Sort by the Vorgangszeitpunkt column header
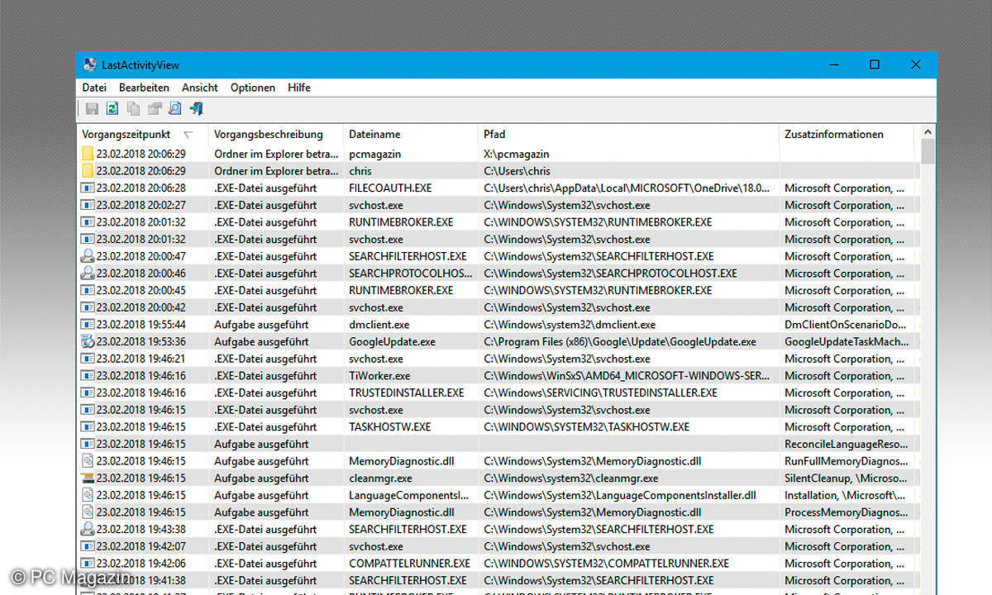992x595 pixels. pyautogui.click(x=141, y=134)
